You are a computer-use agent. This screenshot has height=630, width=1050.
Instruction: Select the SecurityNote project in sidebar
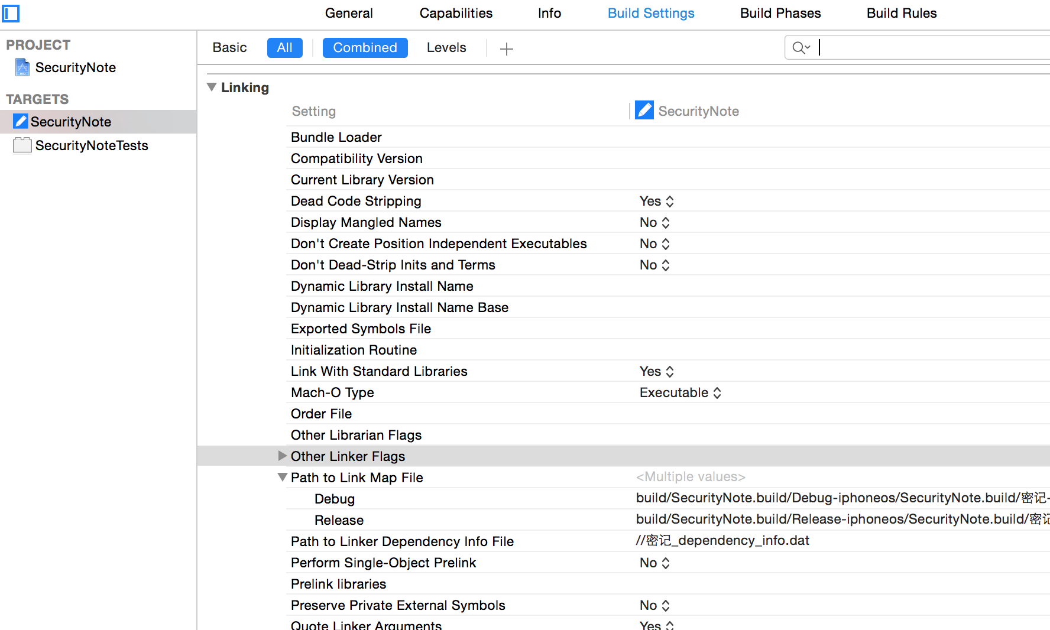(75, 67)
